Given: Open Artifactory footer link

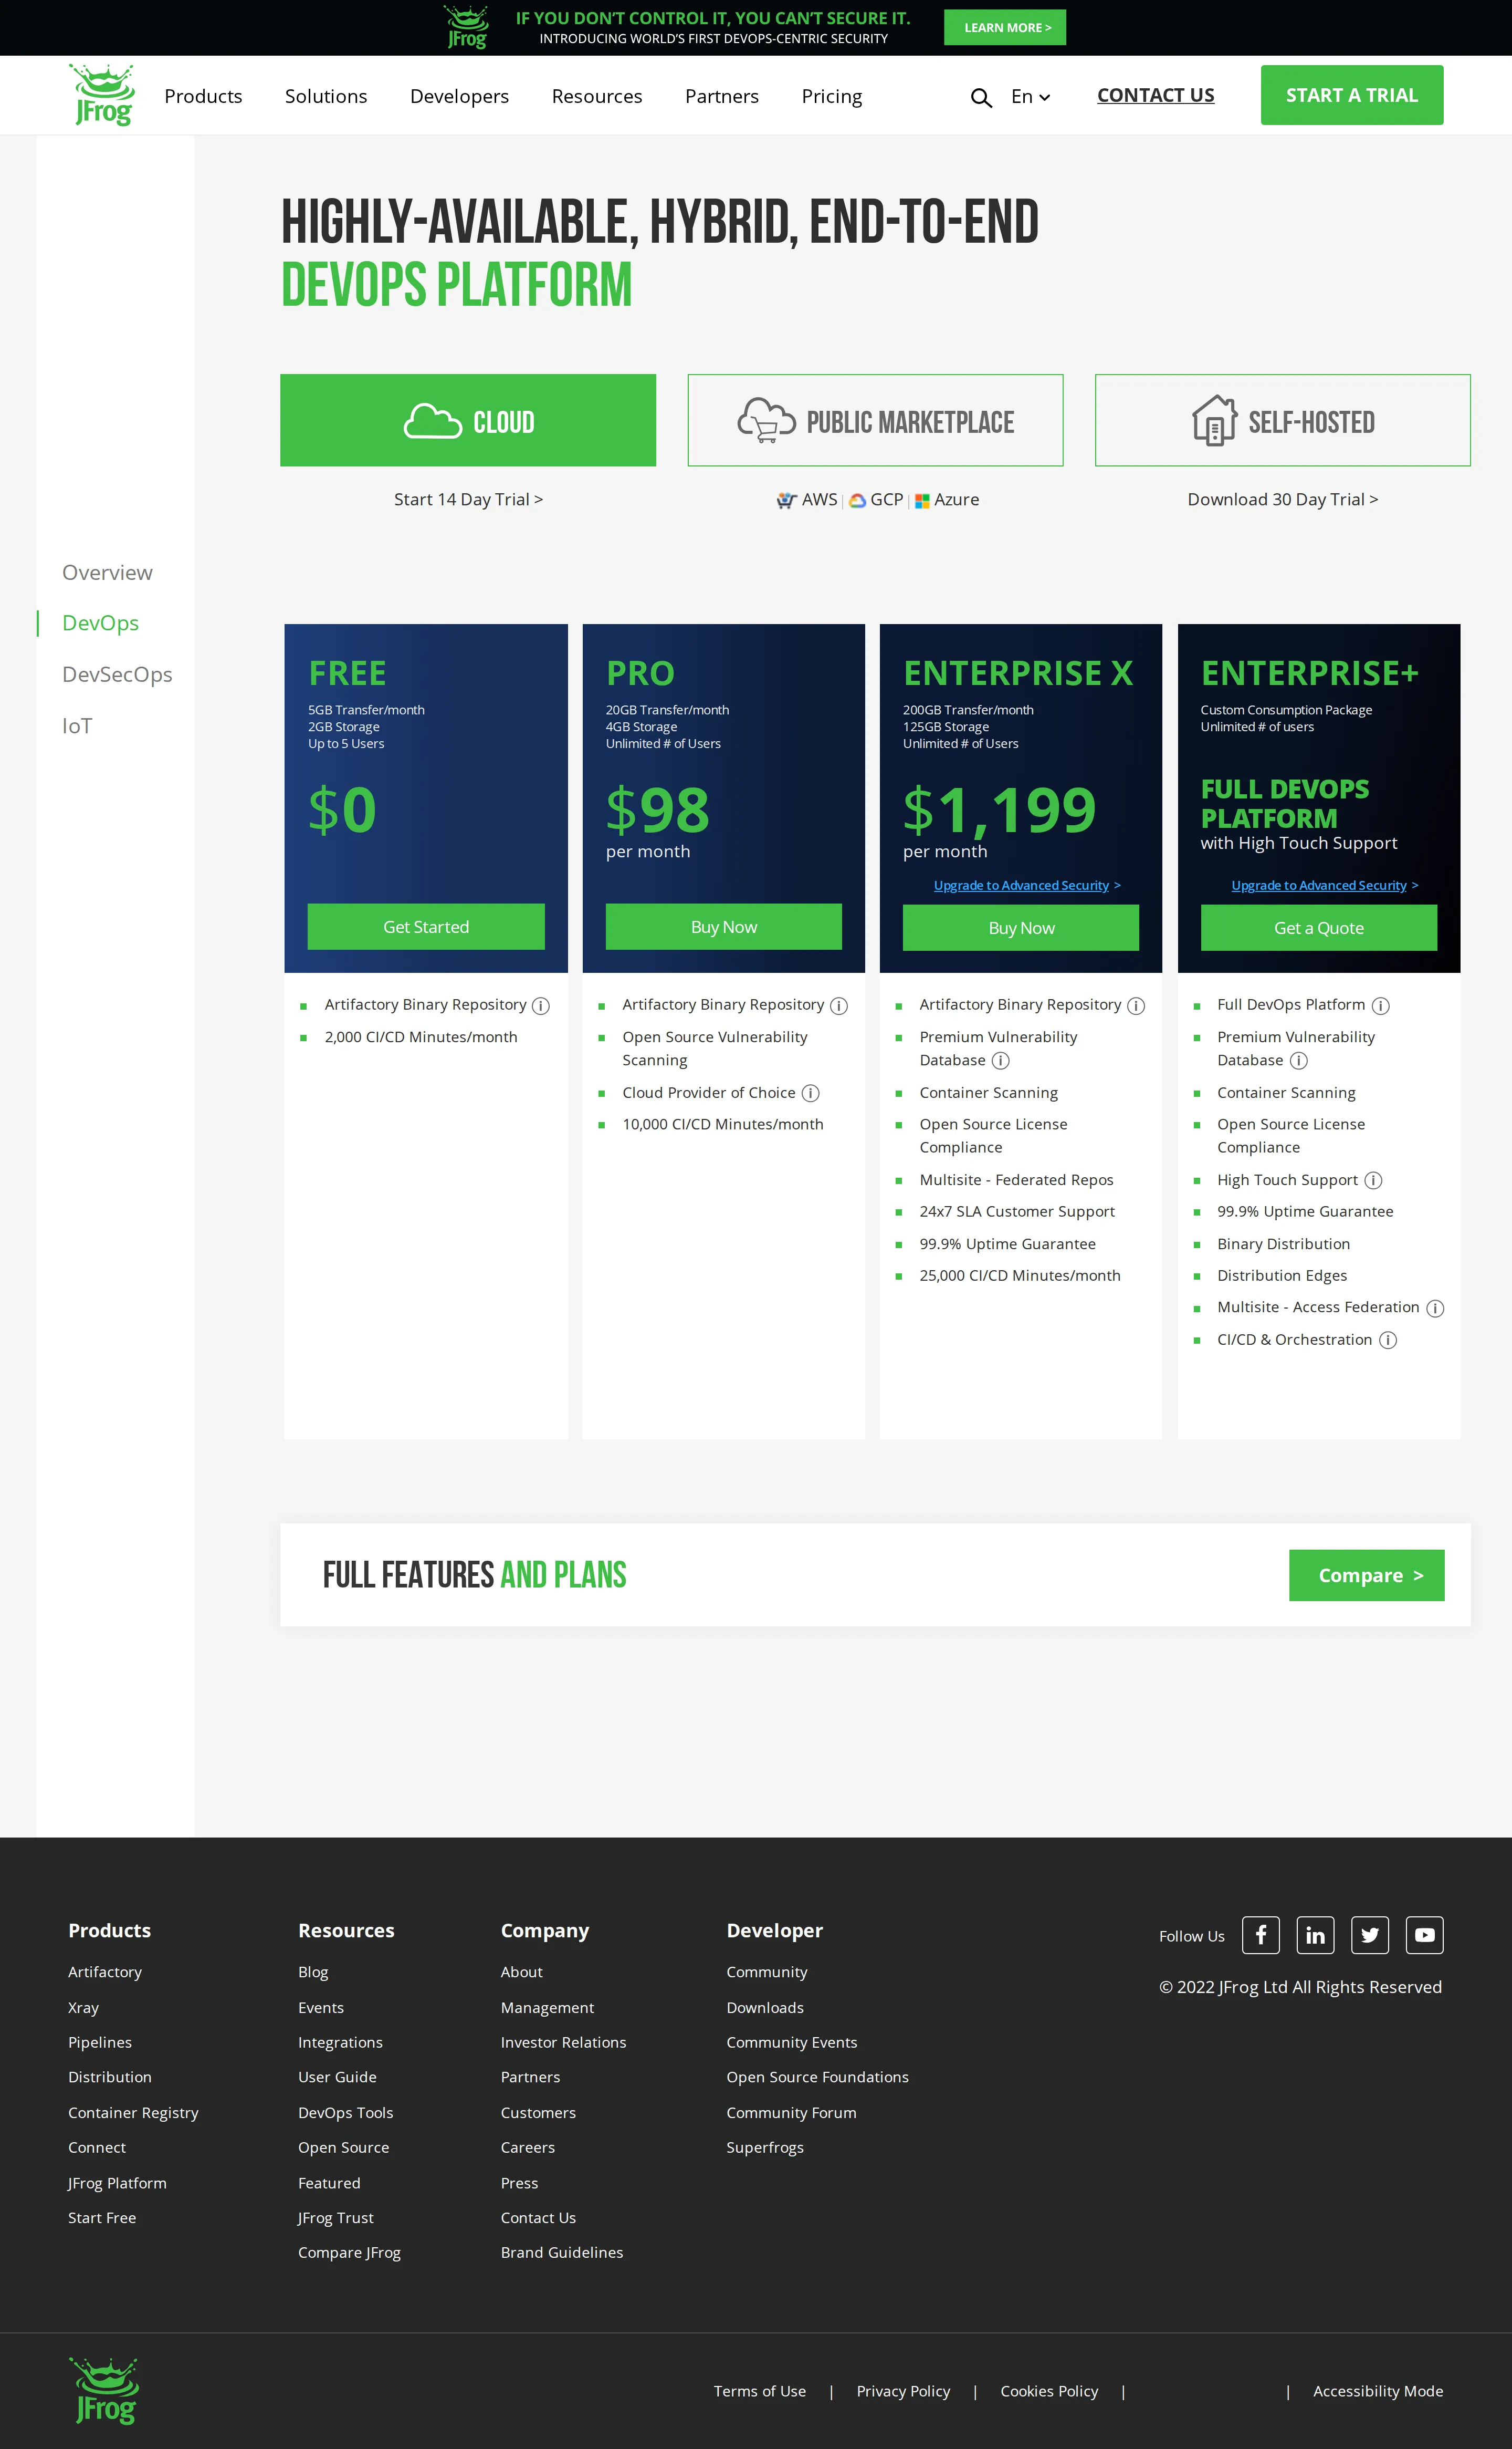Looking at the screenshot, I should pos(105,1972).
